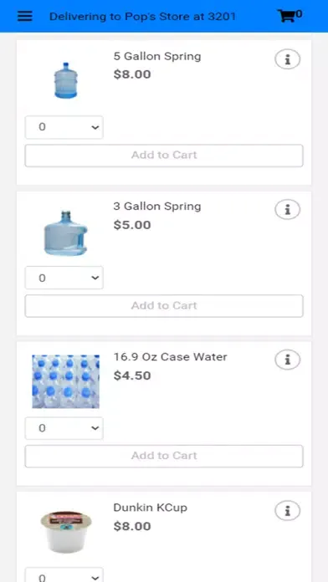The height and width of the screenshot is (582, 328).
Task: Click the 5 gallon bottle image
Action: click(x=66, y=80)
